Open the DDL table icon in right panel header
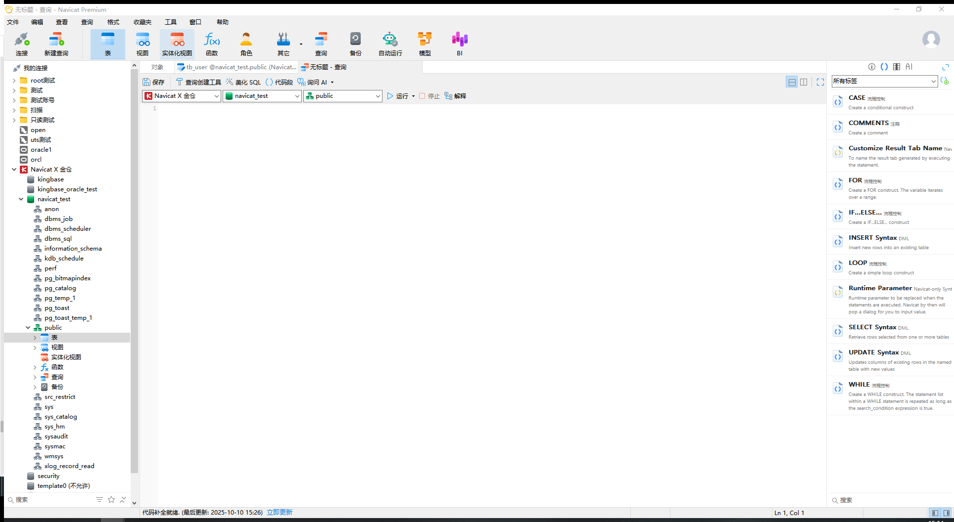Screen dimensions: 954x522 pos(897,67)
